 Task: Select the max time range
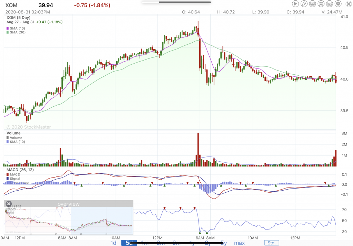point(239,243)
